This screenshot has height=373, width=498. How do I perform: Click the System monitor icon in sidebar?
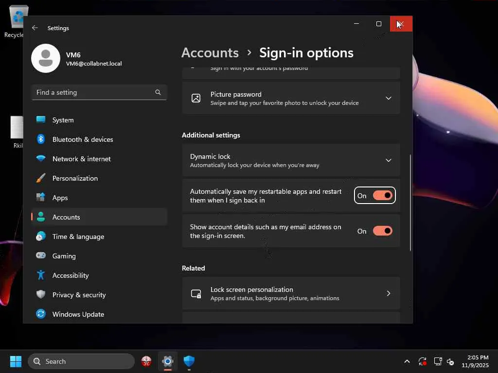[x=41, y=119]
